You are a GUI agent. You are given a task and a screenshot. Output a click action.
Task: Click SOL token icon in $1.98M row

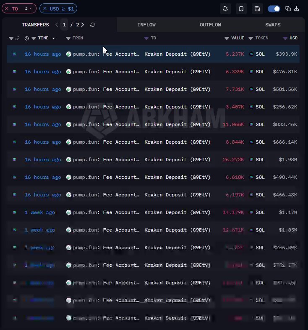(251, 160)
